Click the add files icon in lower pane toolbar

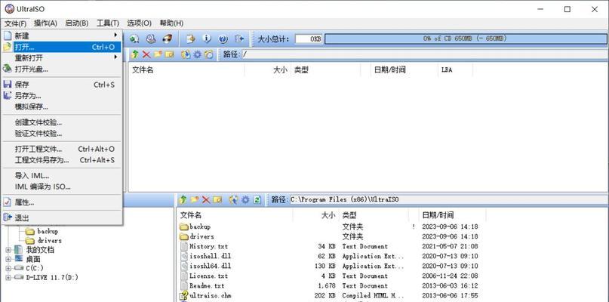click(233, 200)
